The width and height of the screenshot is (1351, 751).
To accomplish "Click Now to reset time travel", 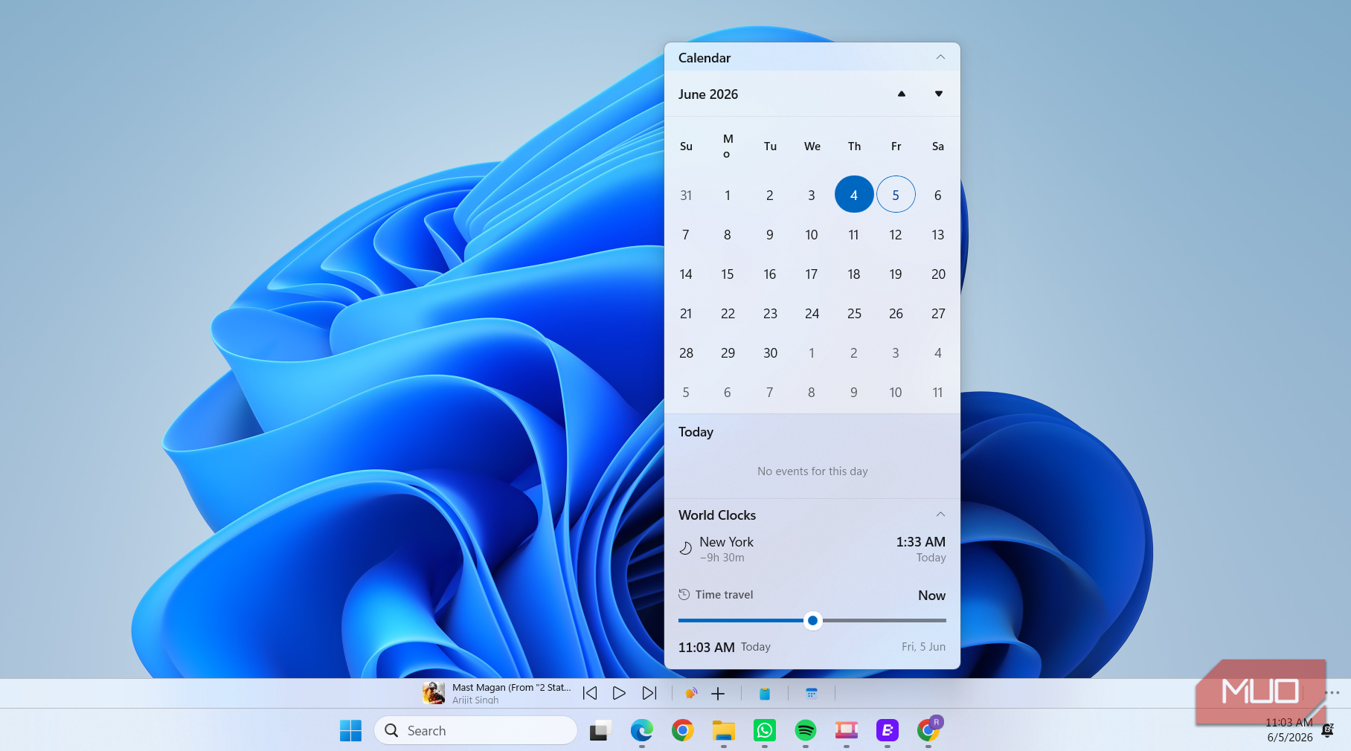I will click(x=931, y=596).
